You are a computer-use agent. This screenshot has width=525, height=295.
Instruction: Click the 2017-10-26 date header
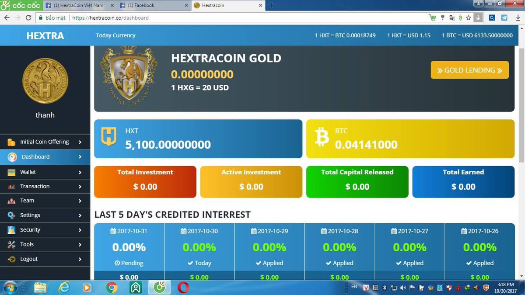point(480,231)
